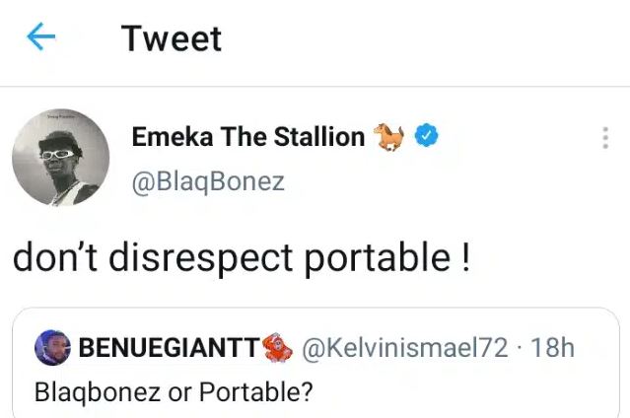The image size is (630, 418).
Task: Open the @Kelvinismael72 handle
Action: [x=405, y=347]
